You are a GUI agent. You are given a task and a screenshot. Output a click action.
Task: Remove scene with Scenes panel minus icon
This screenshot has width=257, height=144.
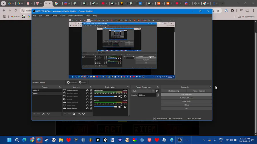pyautogui.click(x=38, y=114)
